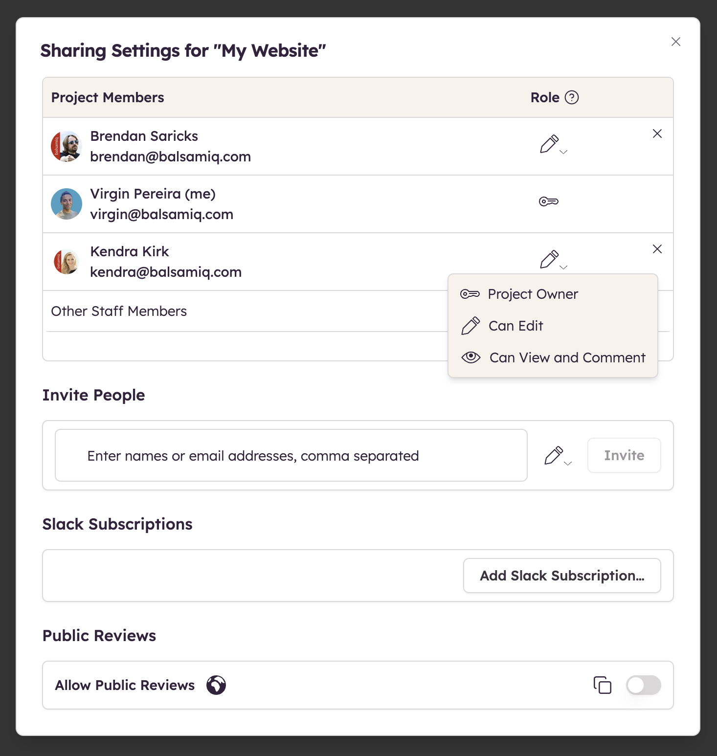Choose Can Edit in role menu

[515, 326]
